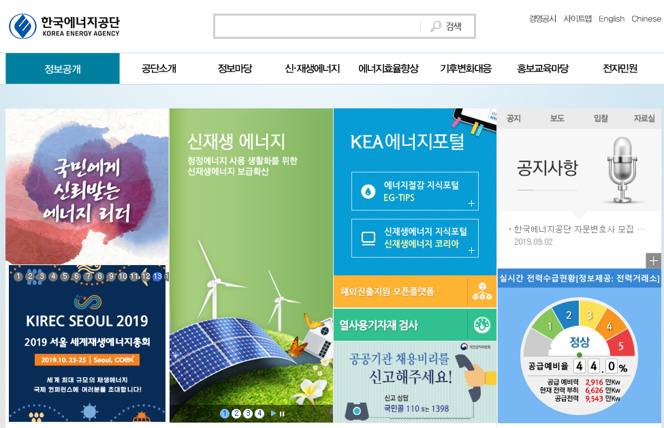Open the 정보공개 menu
Screen dimensions: 664x428
coord(63,69)
